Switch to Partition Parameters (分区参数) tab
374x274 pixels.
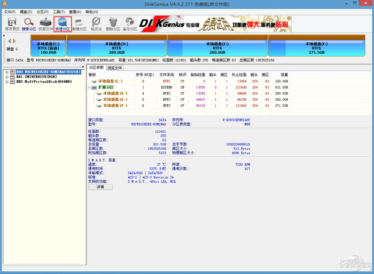point(96,68)
